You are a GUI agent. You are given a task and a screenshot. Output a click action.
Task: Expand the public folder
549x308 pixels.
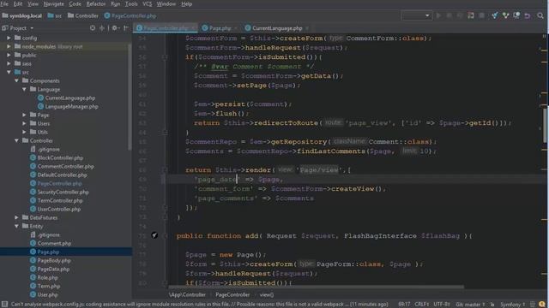click(x=9, y=55)
